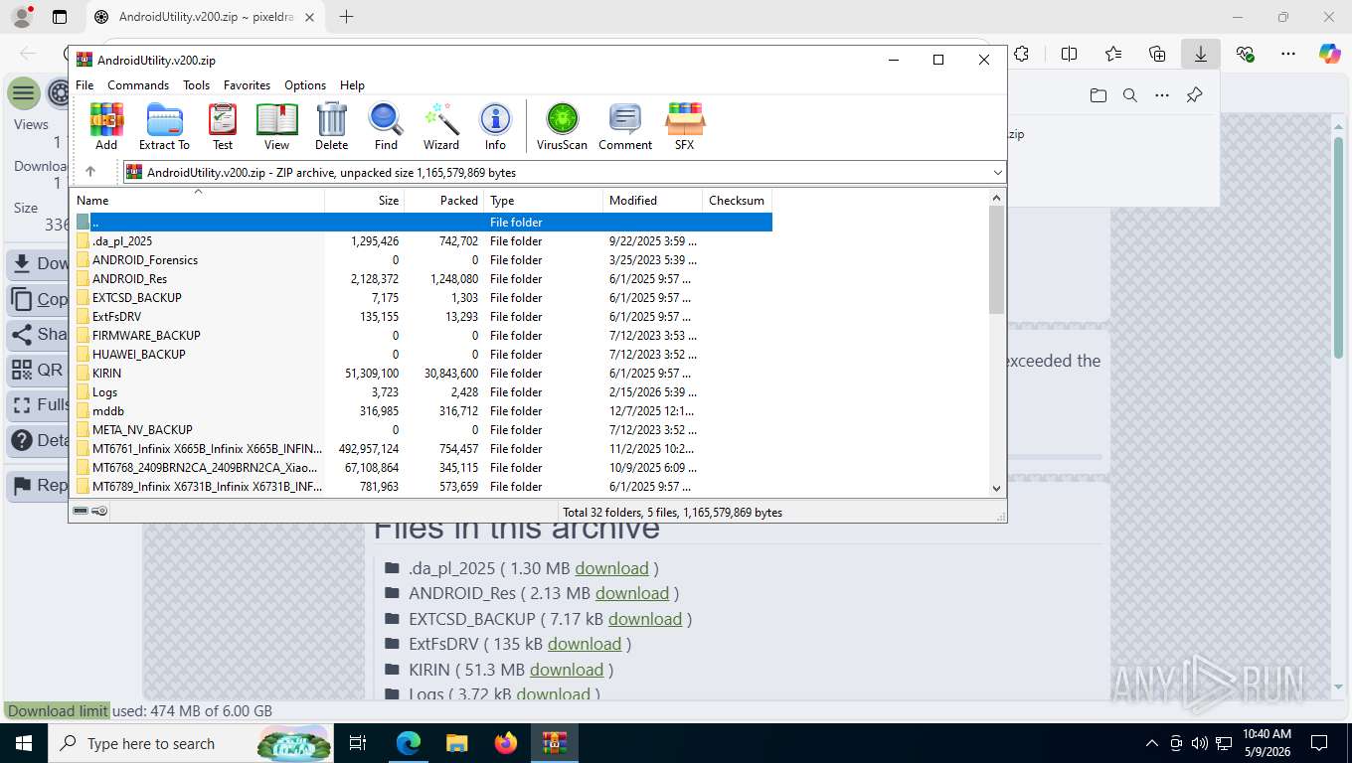
Task: Select the META_NV_BACKUP folder
Action: pyautogui.click(x=422, y=430)
